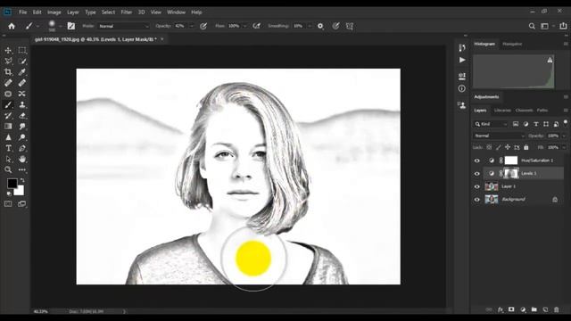Select the Eraser tool
The image size is (571, 321).
tap(22, 116)
